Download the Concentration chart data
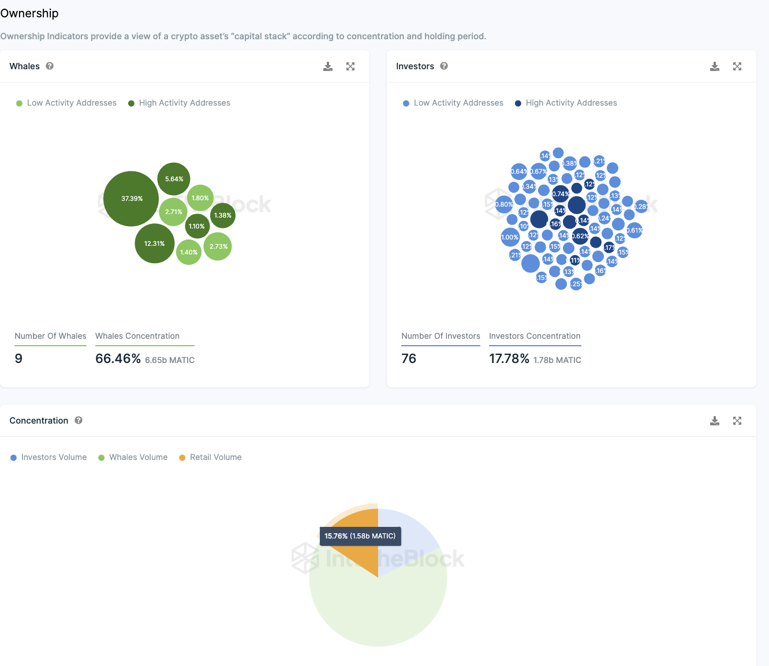Image resolution: width=769 pixels, height=666 pixels. pos(715,421)
